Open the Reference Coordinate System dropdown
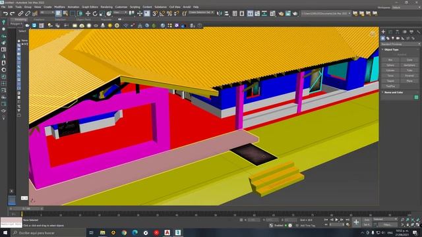The width and height of the screenshot is (422, 237). [x=120, y=13]
